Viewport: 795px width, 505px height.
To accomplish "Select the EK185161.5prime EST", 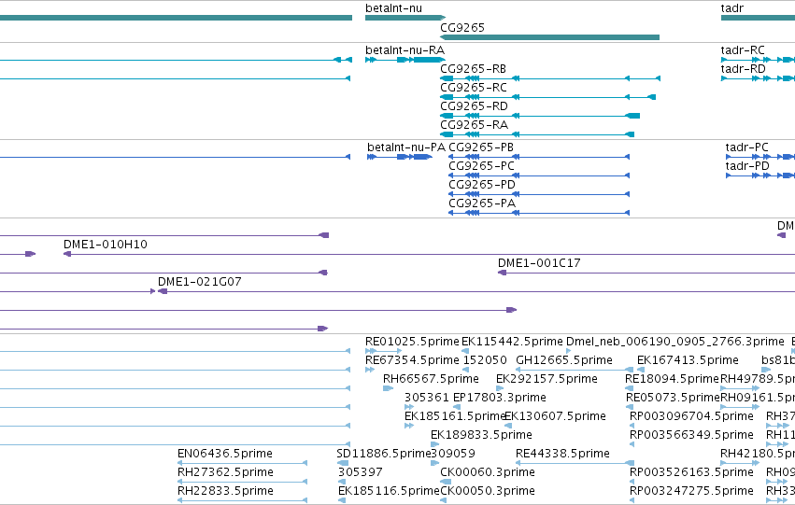I will click(409, 426).
